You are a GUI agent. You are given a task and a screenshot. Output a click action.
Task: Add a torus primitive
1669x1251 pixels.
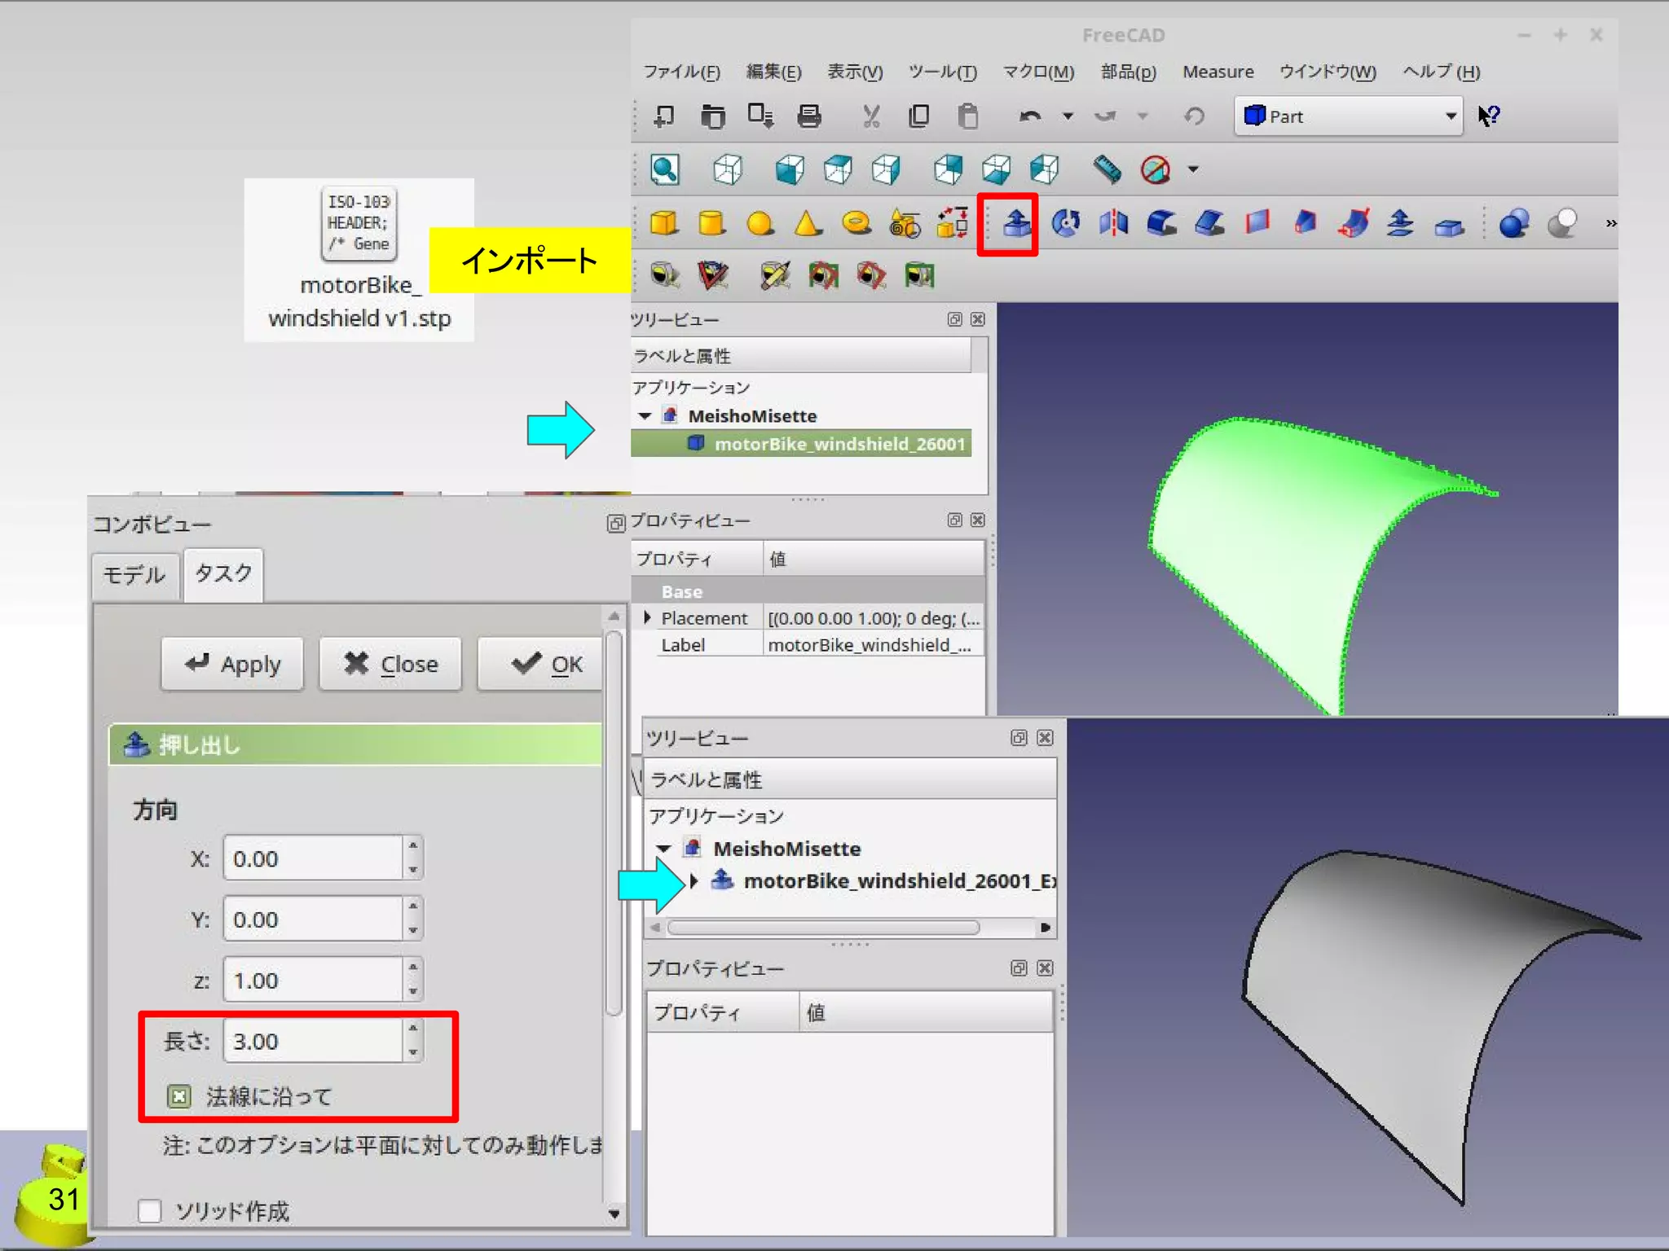pyautogui.click(x=856, y=223)
